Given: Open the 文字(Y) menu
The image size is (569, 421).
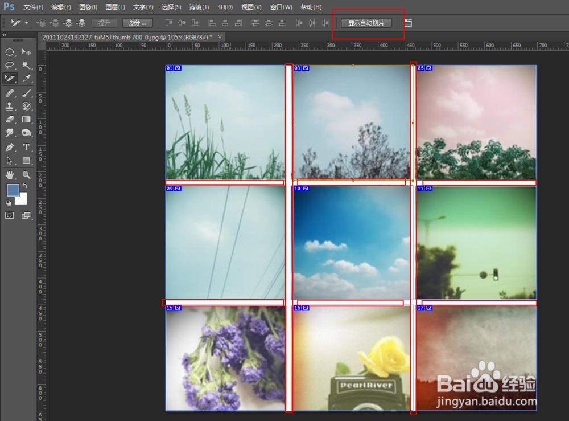Looking at the screenshot, I should 143,7.
